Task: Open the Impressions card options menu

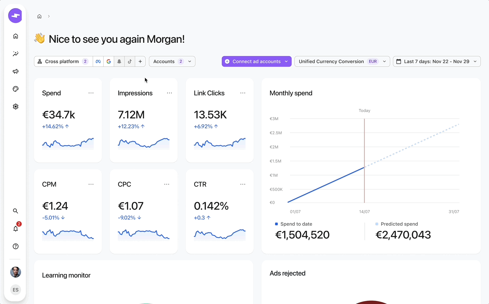Action: (169, 93)
